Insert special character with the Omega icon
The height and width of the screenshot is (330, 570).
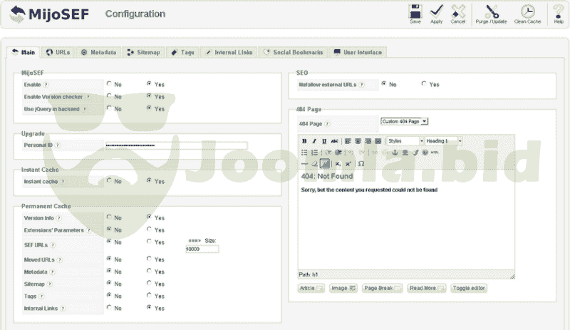click(x=361, y=163)
